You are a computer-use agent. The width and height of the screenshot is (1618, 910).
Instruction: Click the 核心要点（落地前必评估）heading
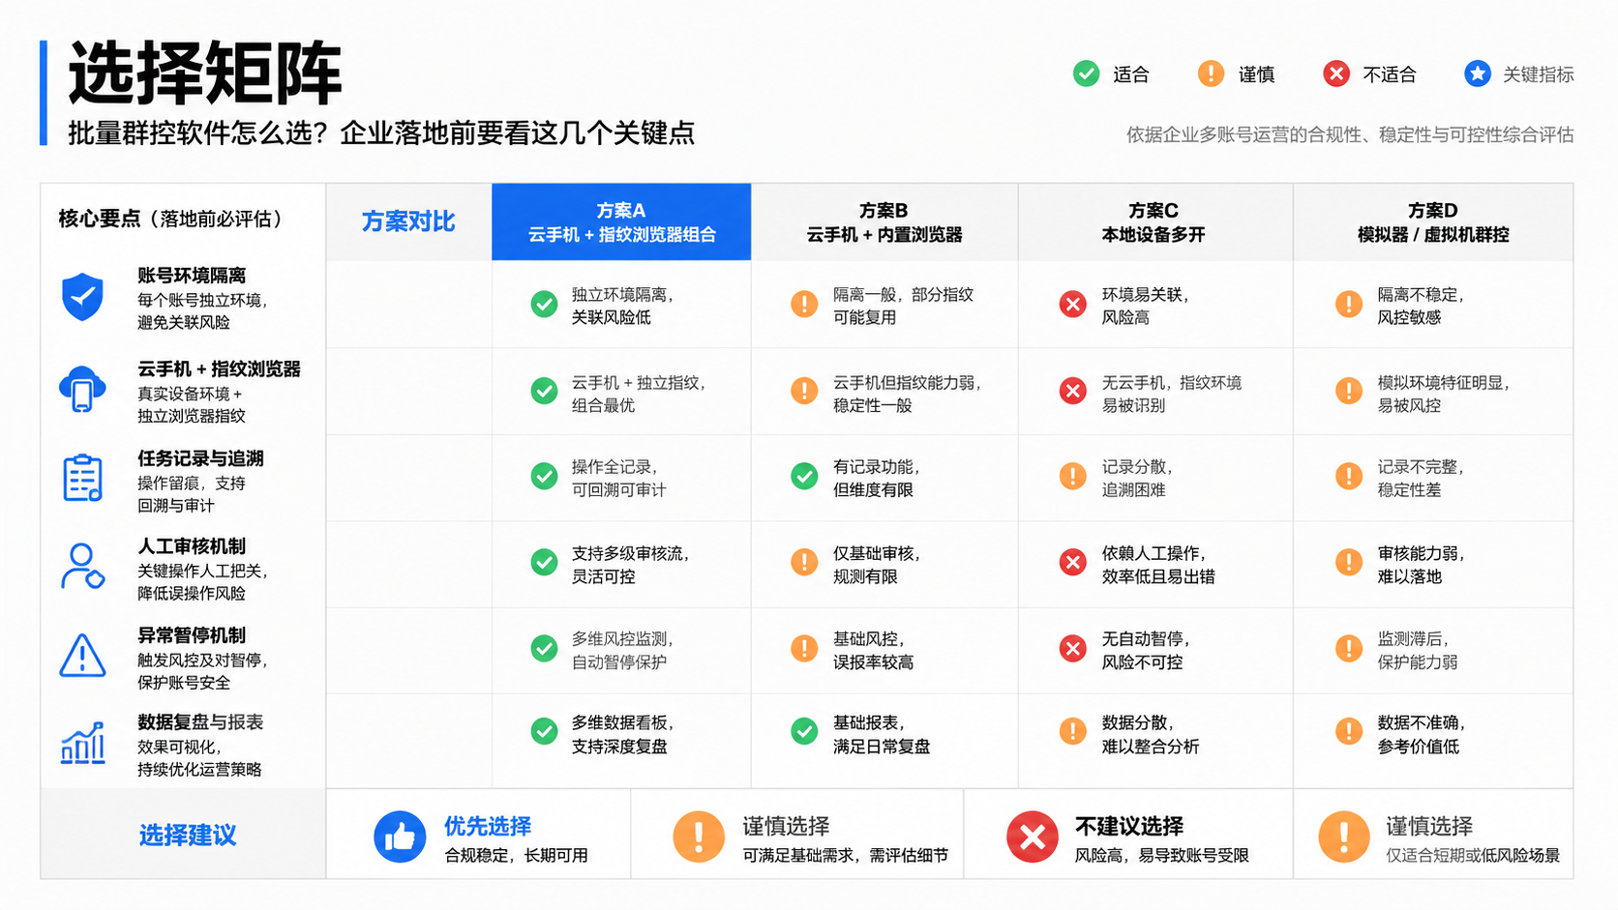[170, 219]
